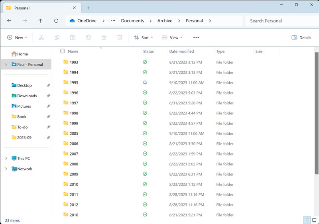Open the View dropdown menu
The height and width of the screenshot is (224, 319).
click(x=172, y=37)
